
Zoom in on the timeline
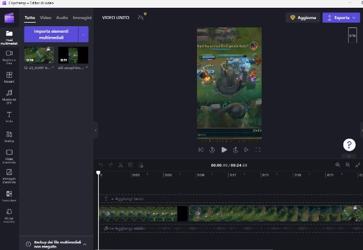tap(338, 165)
